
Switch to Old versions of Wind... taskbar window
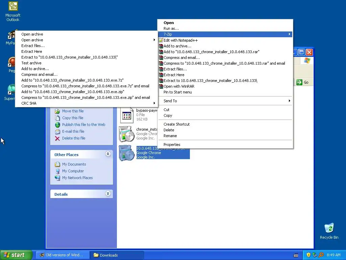pos(63,255)
